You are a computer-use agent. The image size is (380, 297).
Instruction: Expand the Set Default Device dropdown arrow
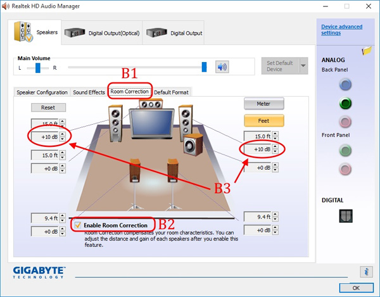pos(303,66)
